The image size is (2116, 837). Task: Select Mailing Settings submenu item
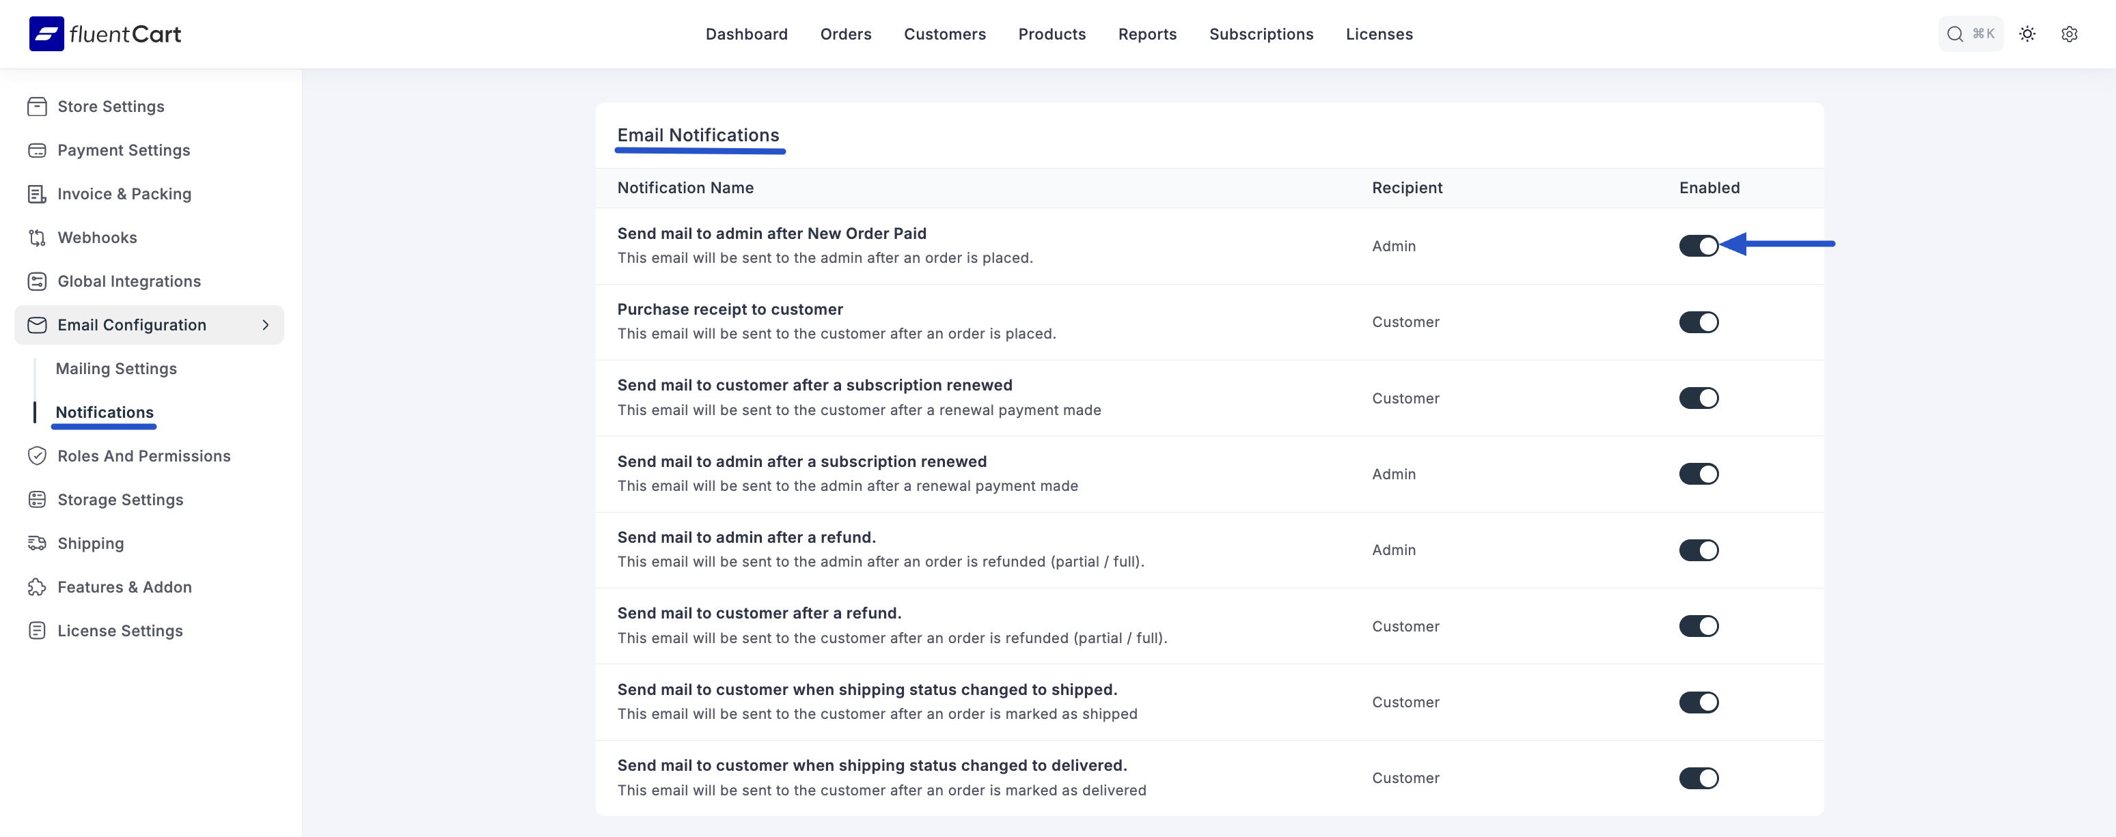116,369
